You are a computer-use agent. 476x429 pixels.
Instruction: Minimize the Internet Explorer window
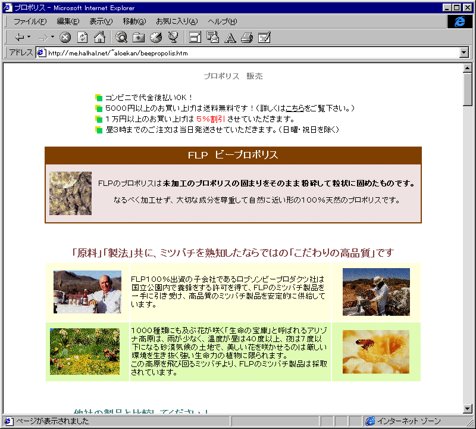coord(447,8)
